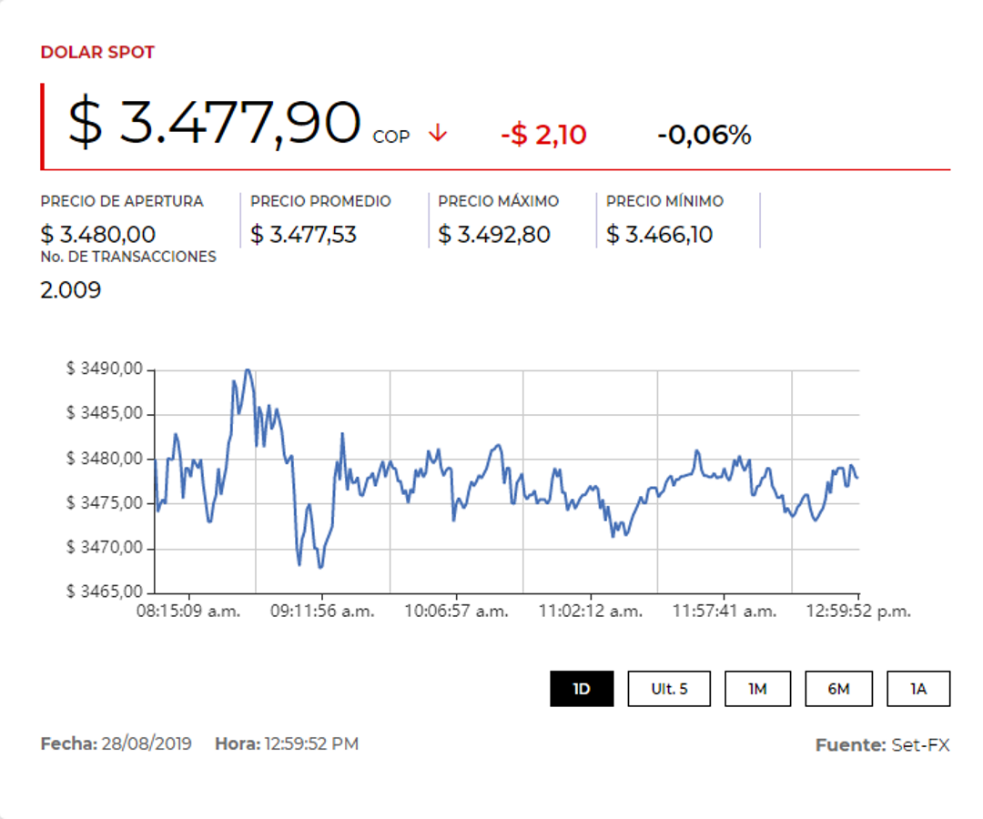This screenshot has width=983, height=819.
Task: Click the DOLAR SPOT heading
Action: [x=97, y=53]
